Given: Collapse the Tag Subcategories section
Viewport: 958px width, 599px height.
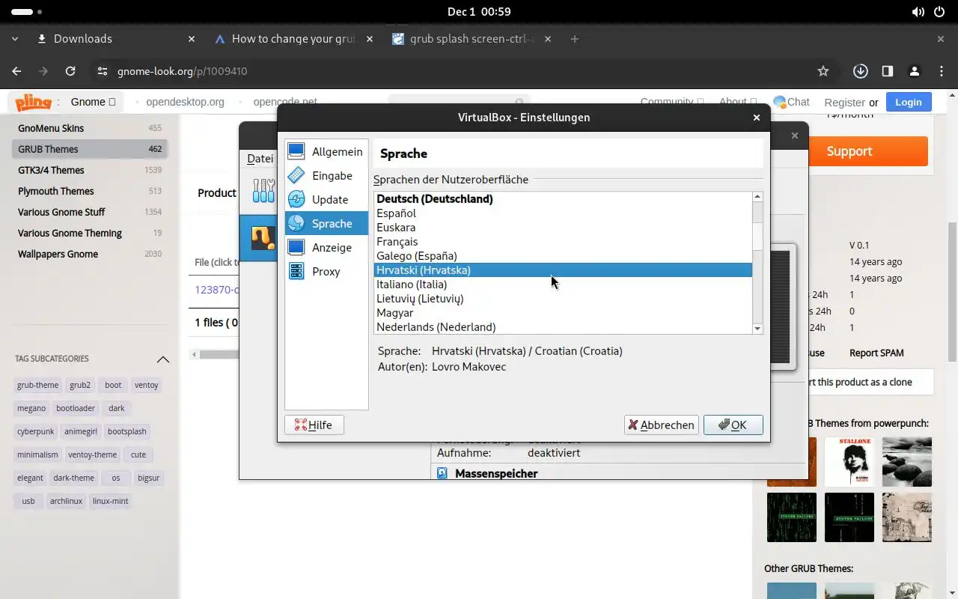Looking at the screenshot, I should click(162, 359).
